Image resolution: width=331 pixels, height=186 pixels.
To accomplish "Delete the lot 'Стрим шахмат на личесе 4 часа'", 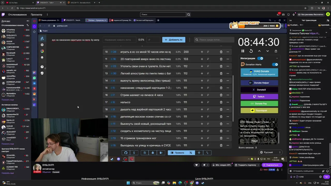I will click(x=221, y=95).
